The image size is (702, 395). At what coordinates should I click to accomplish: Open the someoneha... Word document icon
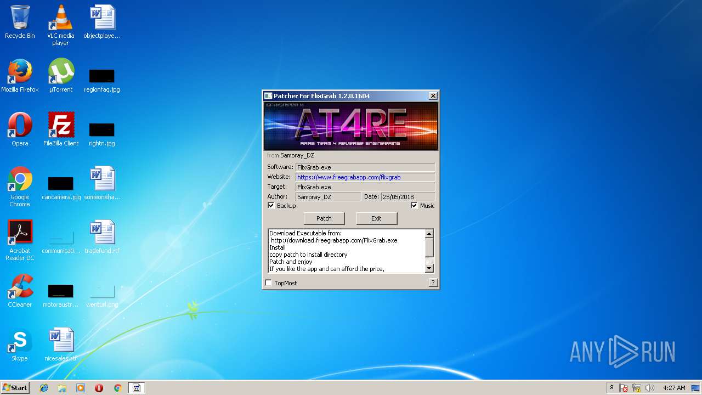pyautogui.click(x=102, y=183)
